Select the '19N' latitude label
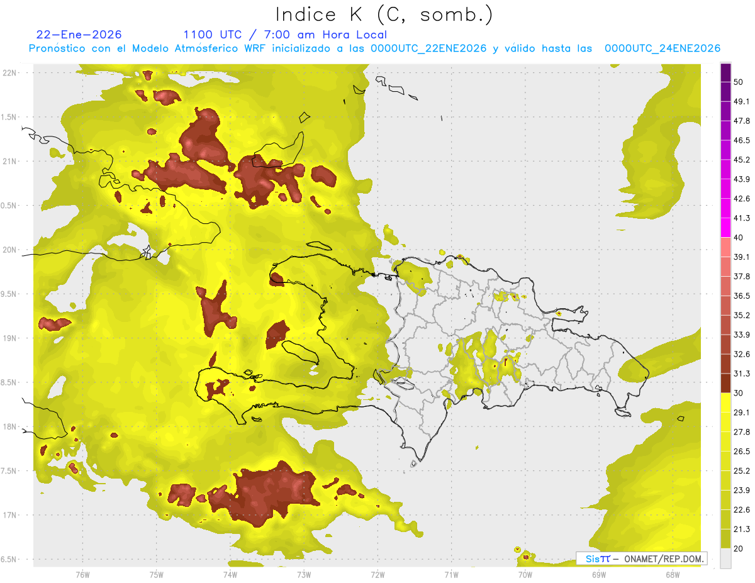Viewport: 755px width, 583px height. pos(10,338)
